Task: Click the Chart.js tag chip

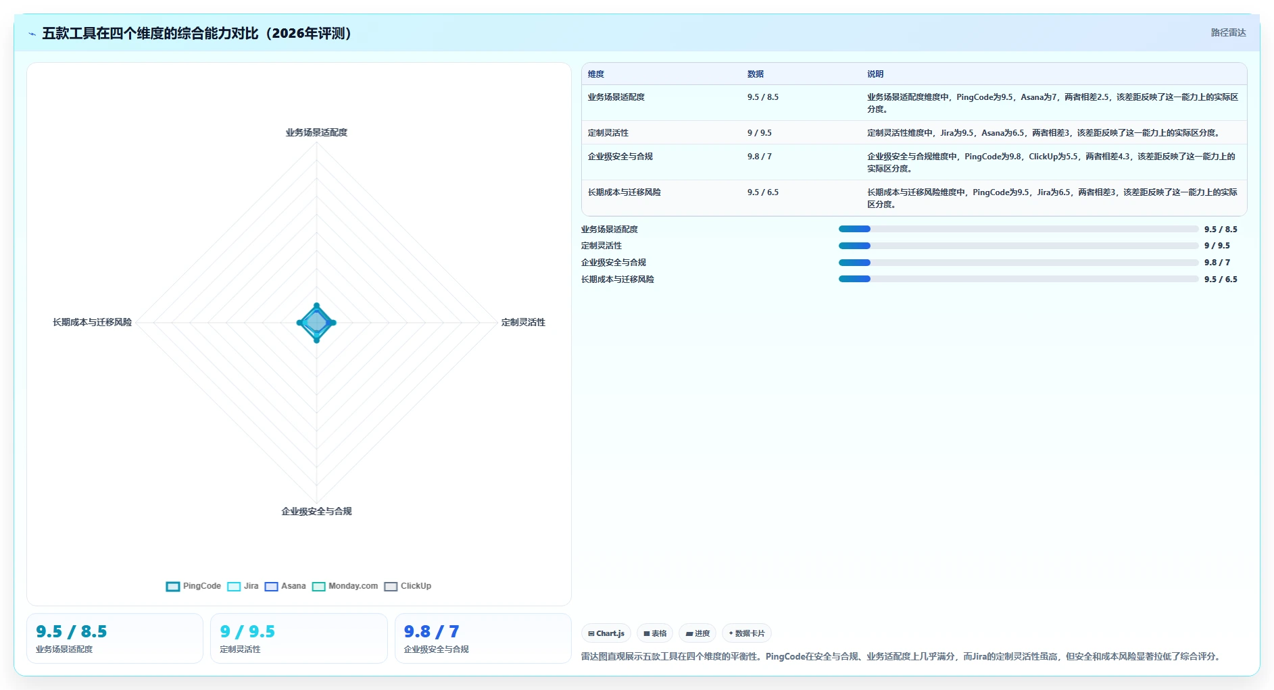Action: click(606, 633)
